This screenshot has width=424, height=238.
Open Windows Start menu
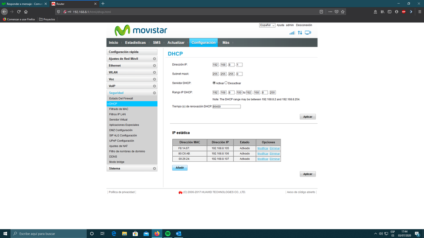(x=5, y=234)
